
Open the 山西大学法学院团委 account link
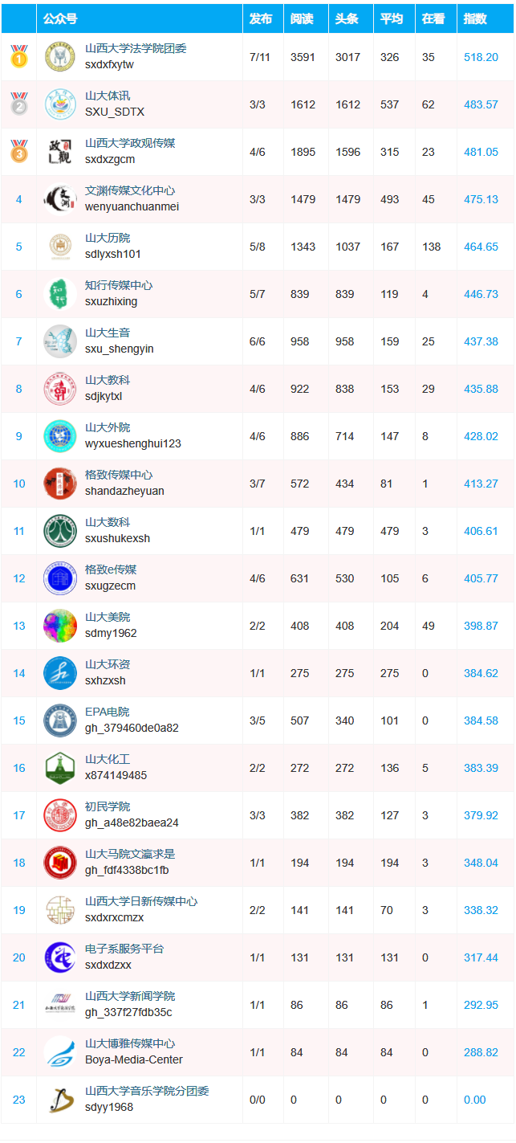coord(136,49)
